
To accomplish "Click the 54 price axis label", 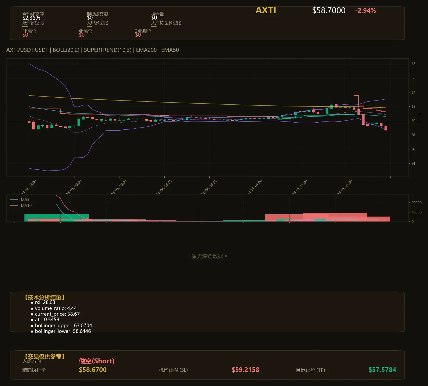I will click(413, 163).
